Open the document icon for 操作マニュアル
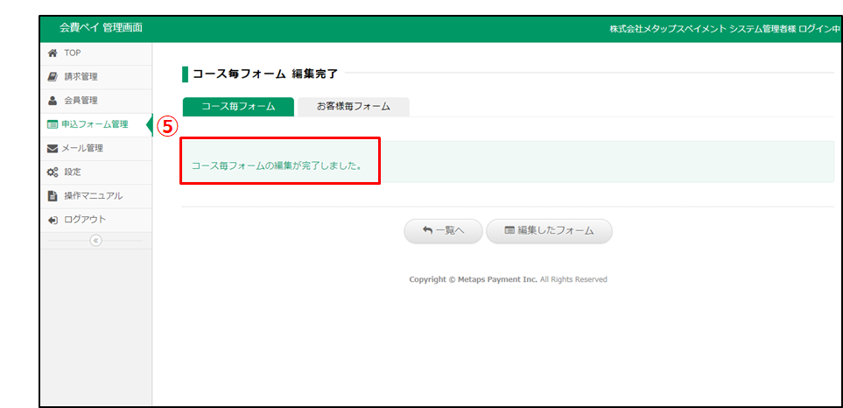843x408 pixels. pos(53,195)
